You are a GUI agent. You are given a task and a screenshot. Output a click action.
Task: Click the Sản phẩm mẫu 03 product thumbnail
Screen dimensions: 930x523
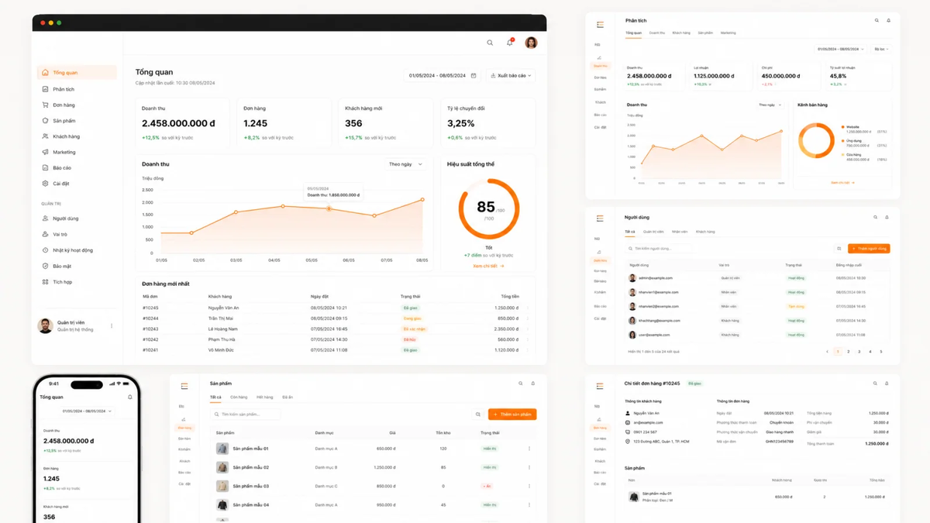pos(222,487)
